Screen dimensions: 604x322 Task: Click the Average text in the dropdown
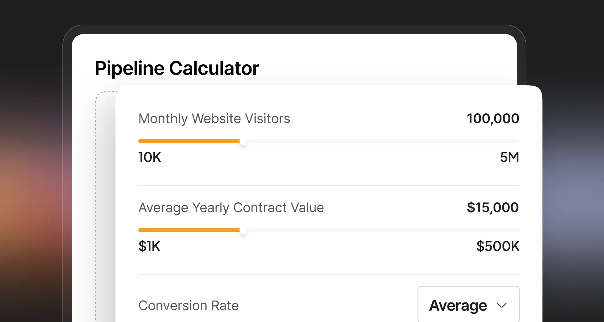click(x=458, y=305)
